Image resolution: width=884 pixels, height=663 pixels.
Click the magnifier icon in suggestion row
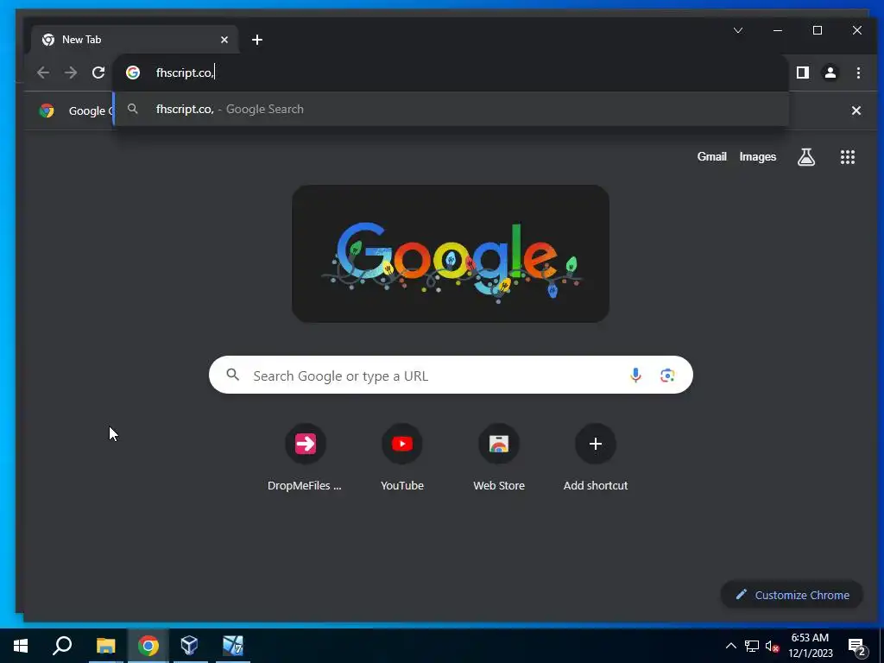pyautogui.click(x=132, y=108)
